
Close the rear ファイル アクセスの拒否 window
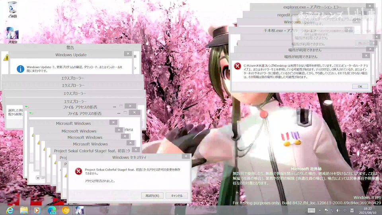pos(131,106)
